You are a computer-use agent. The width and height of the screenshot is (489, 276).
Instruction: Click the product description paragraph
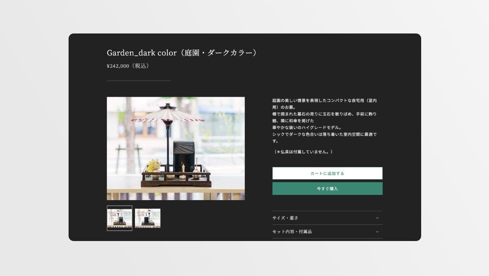pyautogui.click(x=324, y=121)
